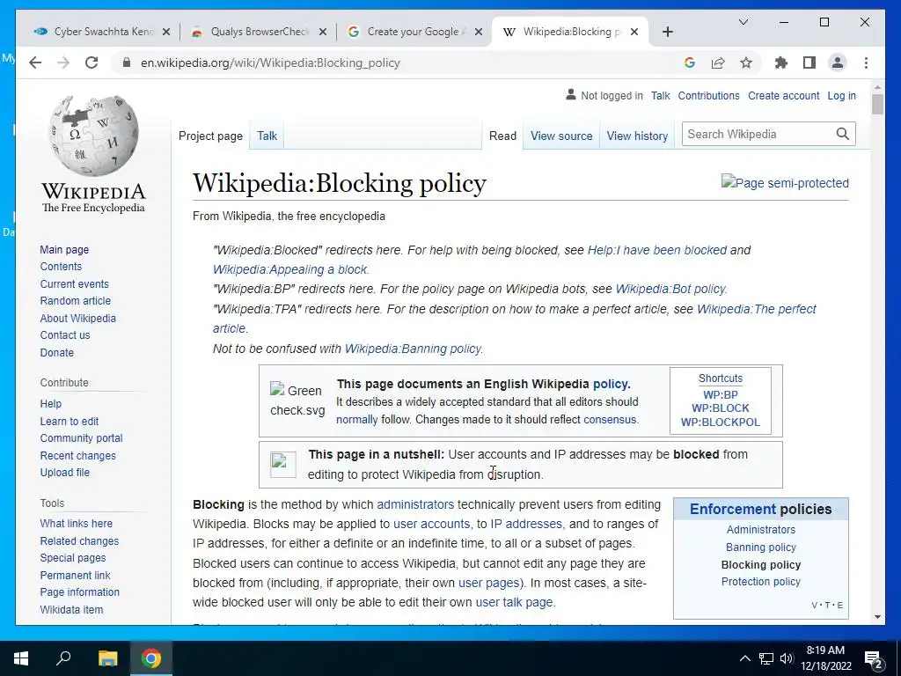Click the nutshell box image icon
The width and height of the screenshot is (901, 676).
(282, 464)
